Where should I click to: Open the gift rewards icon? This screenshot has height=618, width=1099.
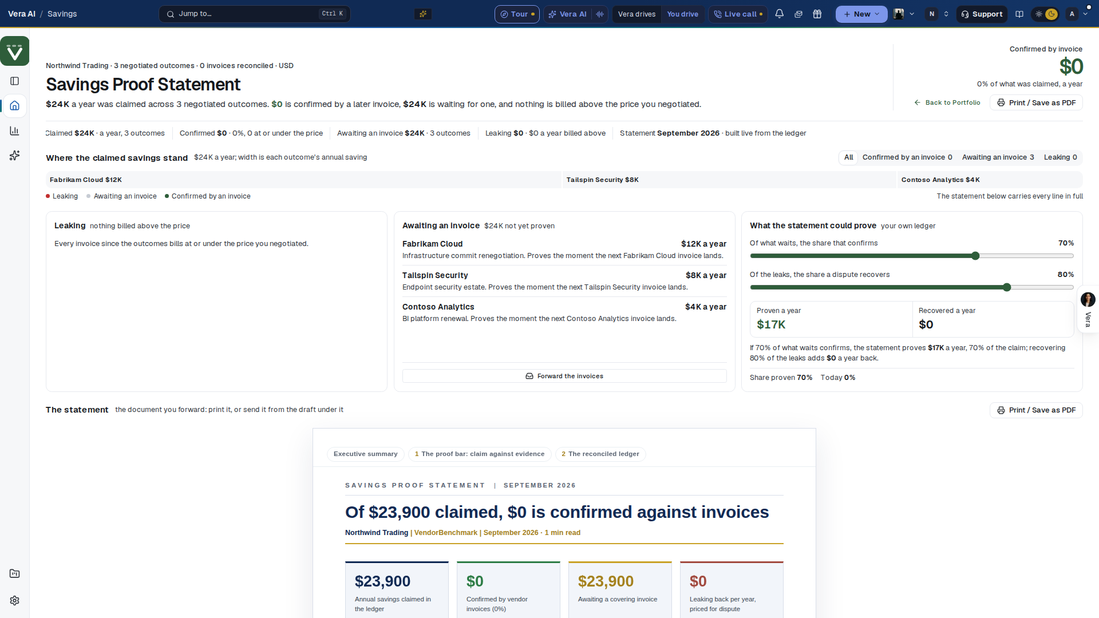click(x=817, y=14)
